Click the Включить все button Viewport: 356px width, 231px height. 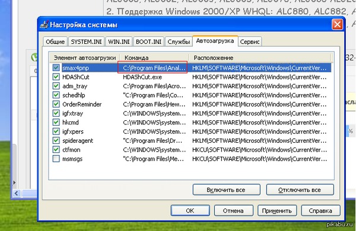tap(226, 190)
